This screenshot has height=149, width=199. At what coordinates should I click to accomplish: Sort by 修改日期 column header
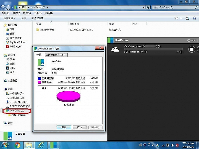click(x=74, y=24)
